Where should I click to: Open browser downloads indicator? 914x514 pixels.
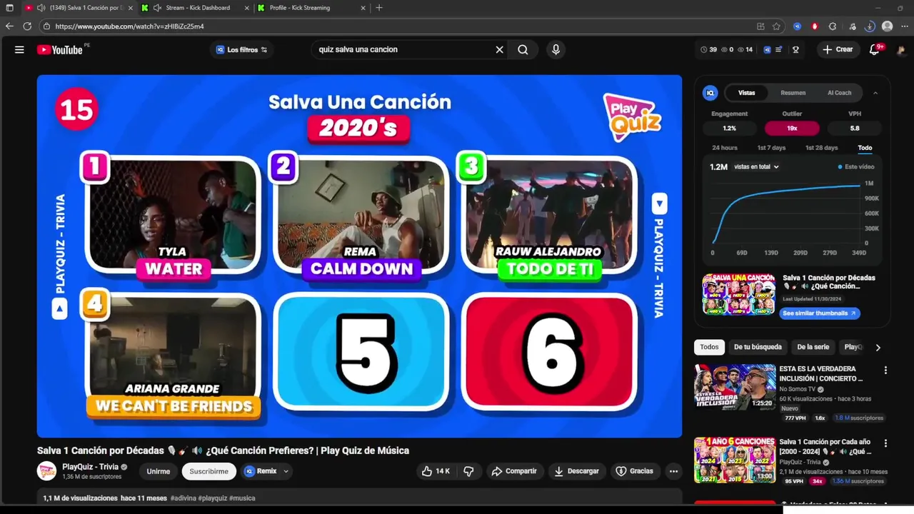pyautogui.click(x=870, y=26)
